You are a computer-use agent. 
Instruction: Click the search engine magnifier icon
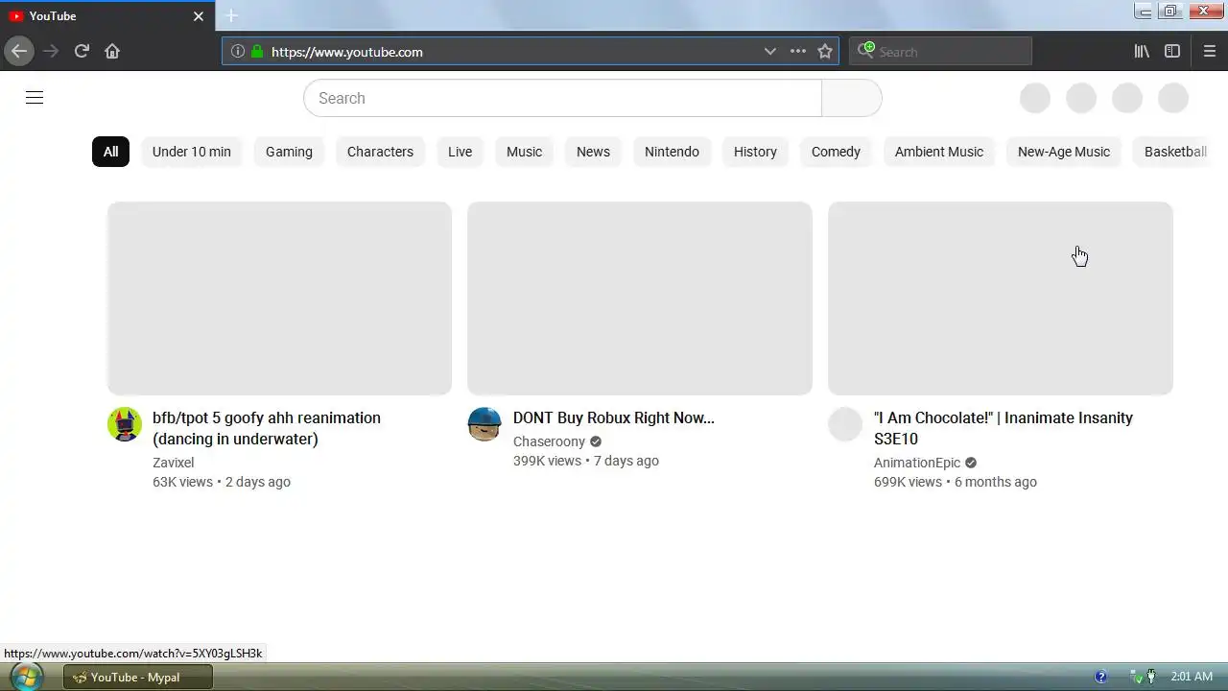tap(866, 50)
